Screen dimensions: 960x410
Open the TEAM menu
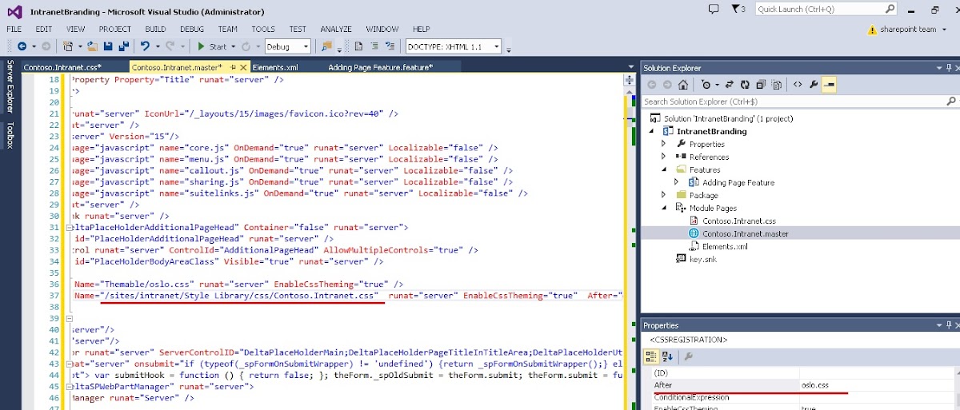coord(228,30)
